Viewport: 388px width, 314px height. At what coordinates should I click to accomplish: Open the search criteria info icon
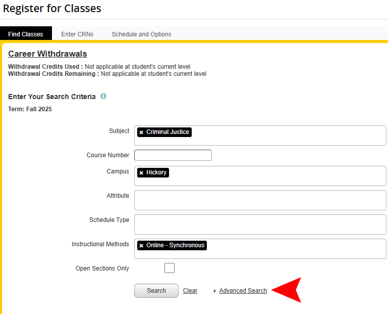(103, 96)
